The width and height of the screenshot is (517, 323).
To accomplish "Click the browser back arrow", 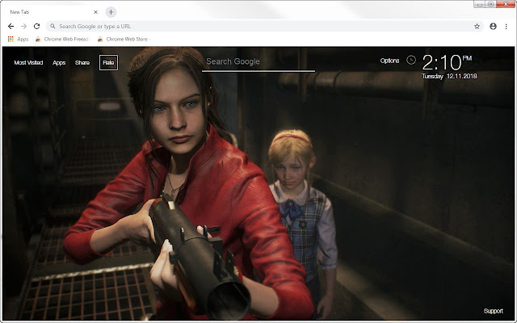I will point(11,26).
